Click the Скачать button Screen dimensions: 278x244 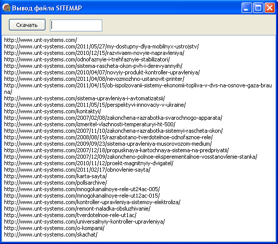pos(27,25)
